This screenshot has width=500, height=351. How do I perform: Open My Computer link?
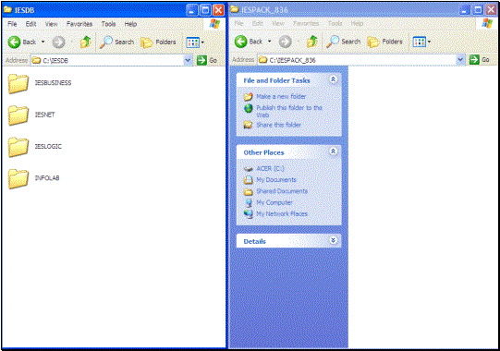point(274,202)
